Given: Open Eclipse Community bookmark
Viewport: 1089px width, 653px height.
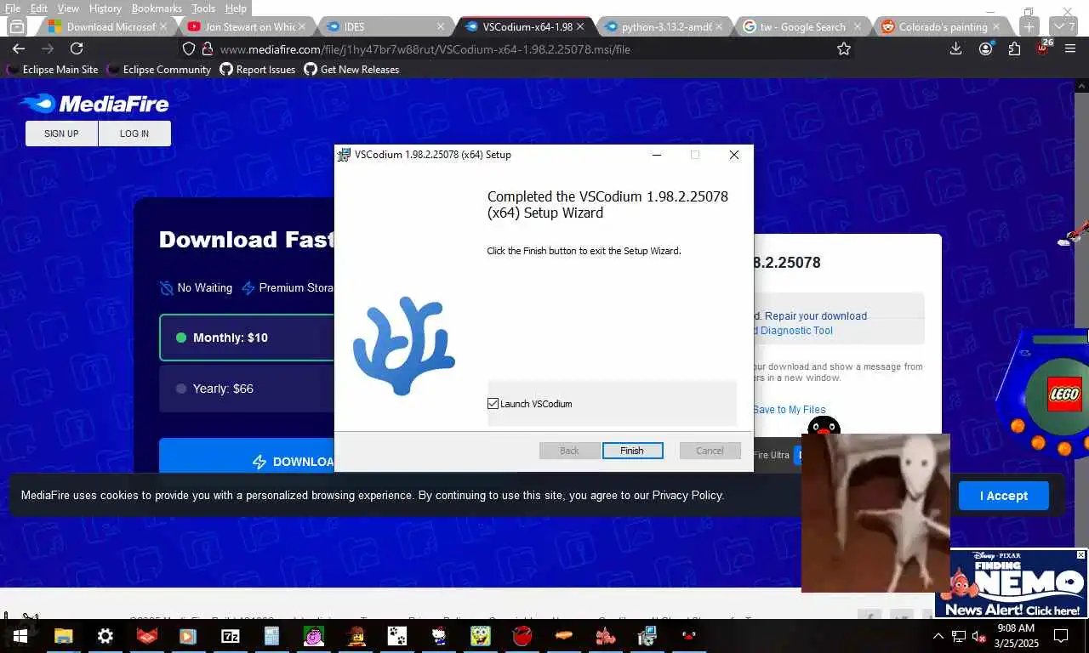Looking at the screenshot, I should click(158, 70).
